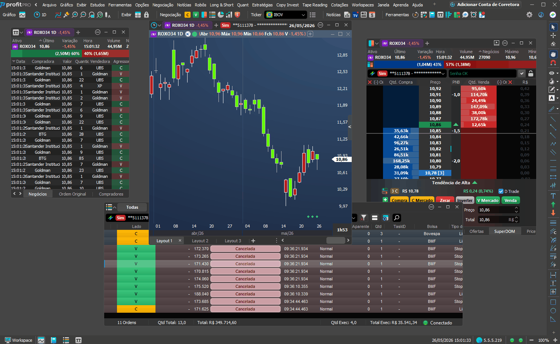Click the zoom out magnifier icon in chart toolbar
This screenshot has width=560, height=344.
pos(83,15)
